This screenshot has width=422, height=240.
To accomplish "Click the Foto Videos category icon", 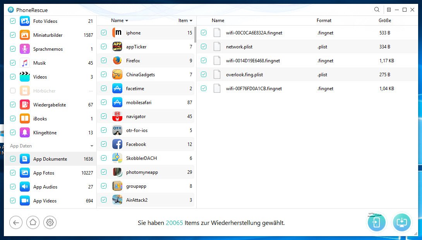I will click(x=25, y=21).
